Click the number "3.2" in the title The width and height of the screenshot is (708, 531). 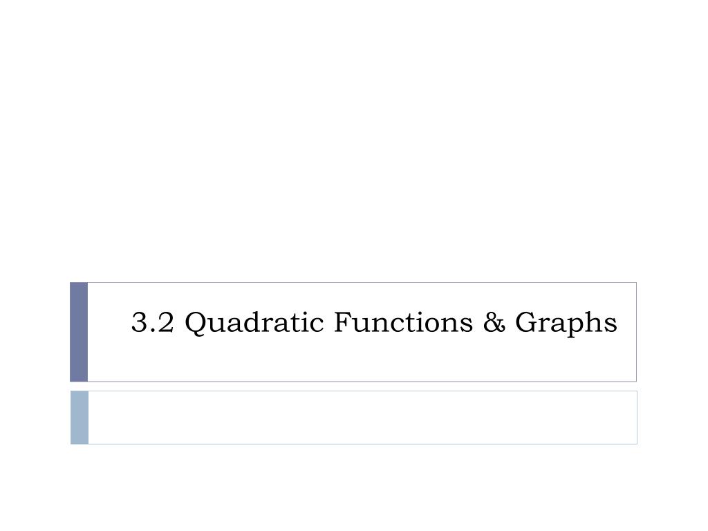(x=152, y=322)
